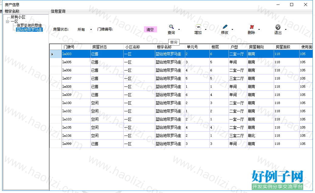The image size is (315, 193).
Task: Open the dropdown arrow next to 退出
Action: point(286,29)
